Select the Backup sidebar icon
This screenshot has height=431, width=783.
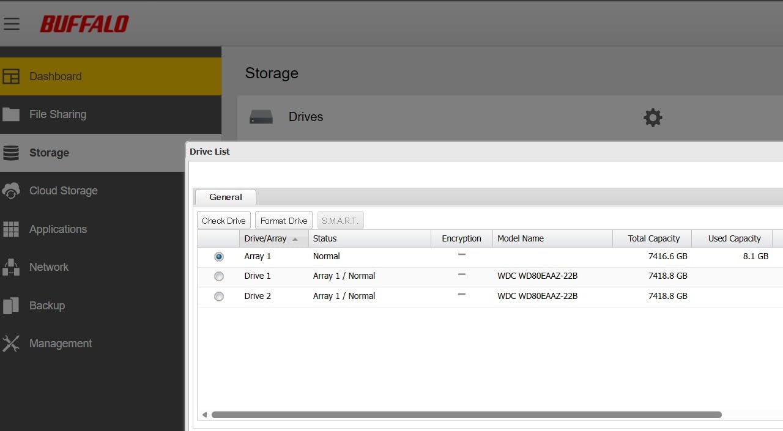click(x=12, y=306)
